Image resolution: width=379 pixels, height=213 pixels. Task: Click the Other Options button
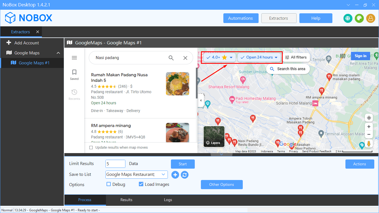(x=221, y=184)
